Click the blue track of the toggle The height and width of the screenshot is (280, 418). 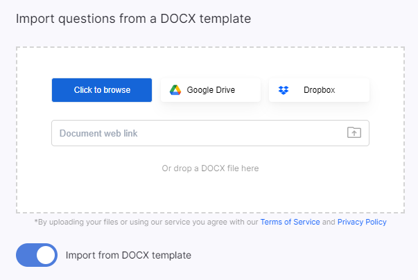tap(26, 255)
